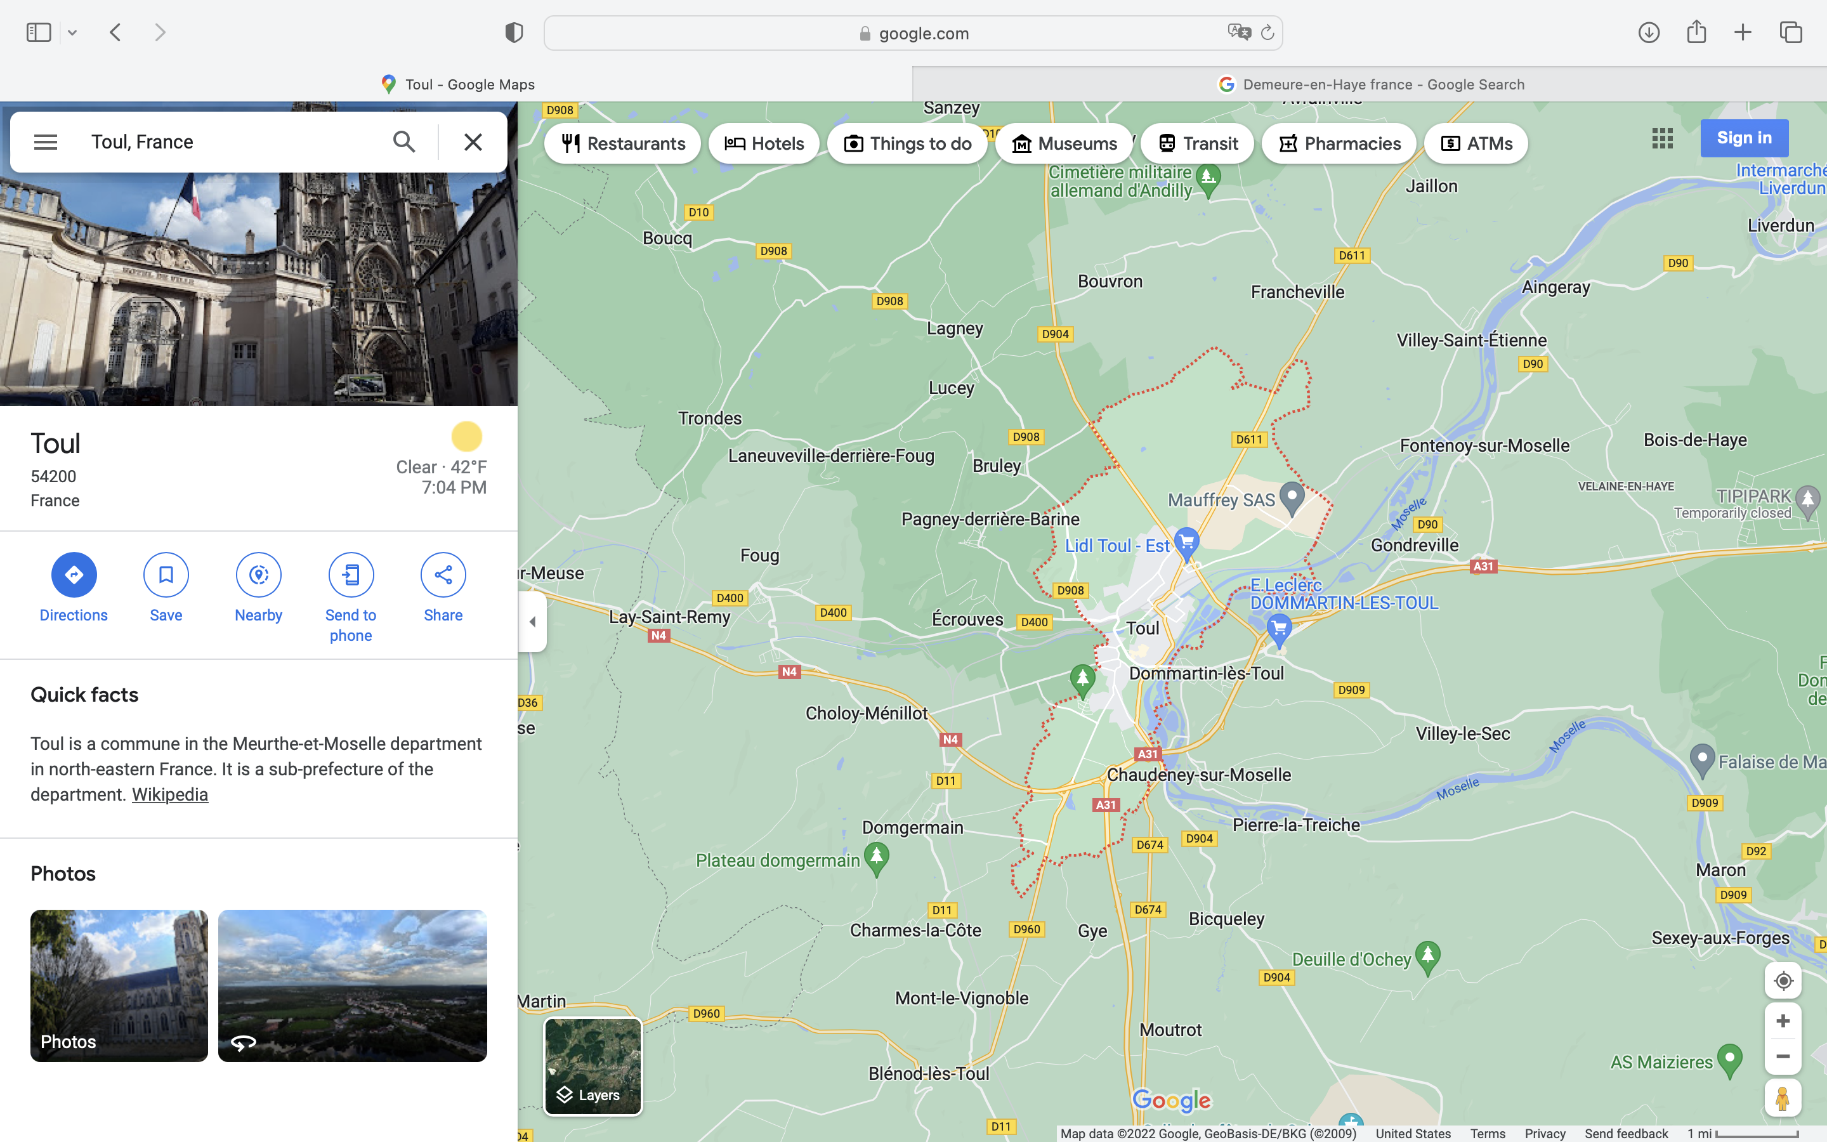1827x1142 pixels.
Task: Toggle the Safari sidebar button
Action: pyautogui.click(x=39, y=32)
